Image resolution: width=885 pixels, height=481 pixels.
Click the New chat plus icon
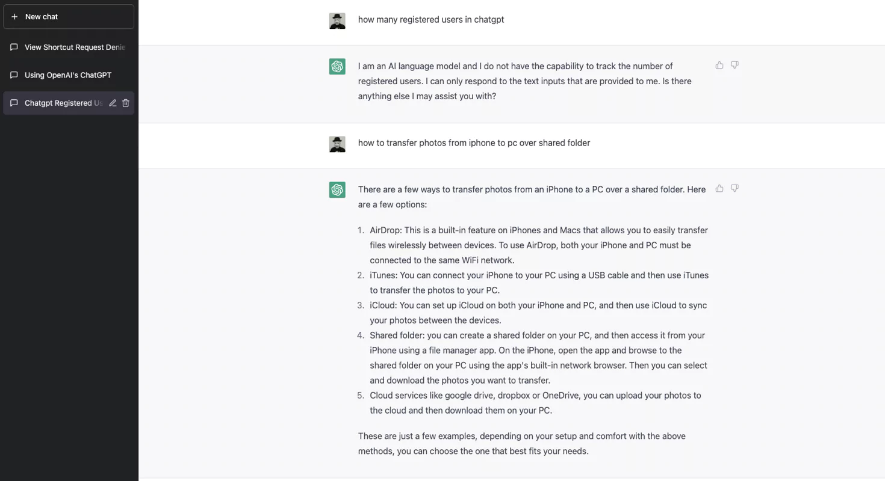14,17
